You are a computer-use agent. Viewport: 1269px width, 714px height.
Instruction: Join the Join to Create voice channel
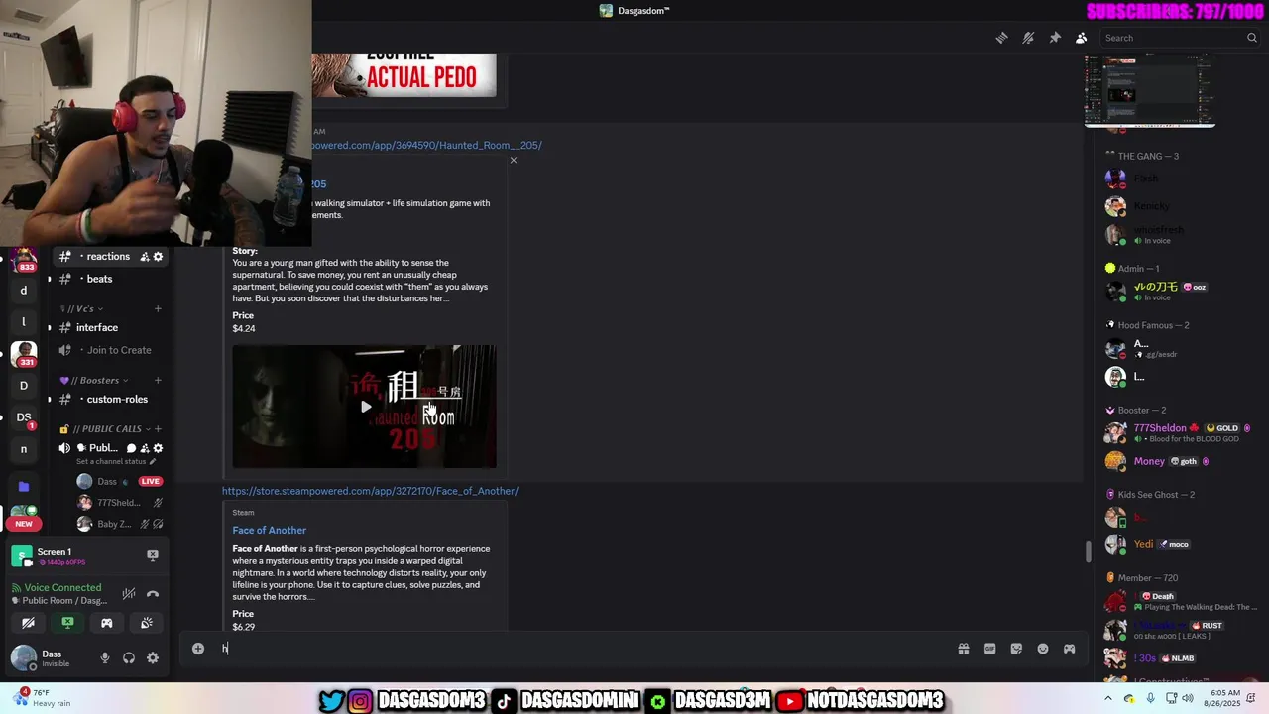click(x=119, y=350)
